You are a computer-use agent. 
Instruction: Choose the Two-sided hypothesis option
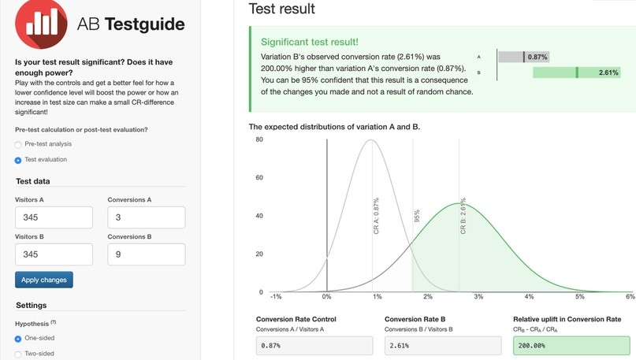coord(18,354)
